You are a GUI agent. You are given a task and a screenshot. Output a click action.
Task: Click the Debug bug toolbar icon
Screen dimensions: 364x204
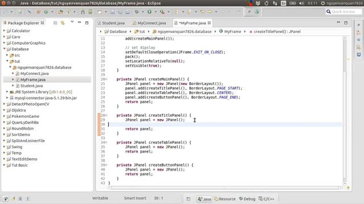[137, 11]
